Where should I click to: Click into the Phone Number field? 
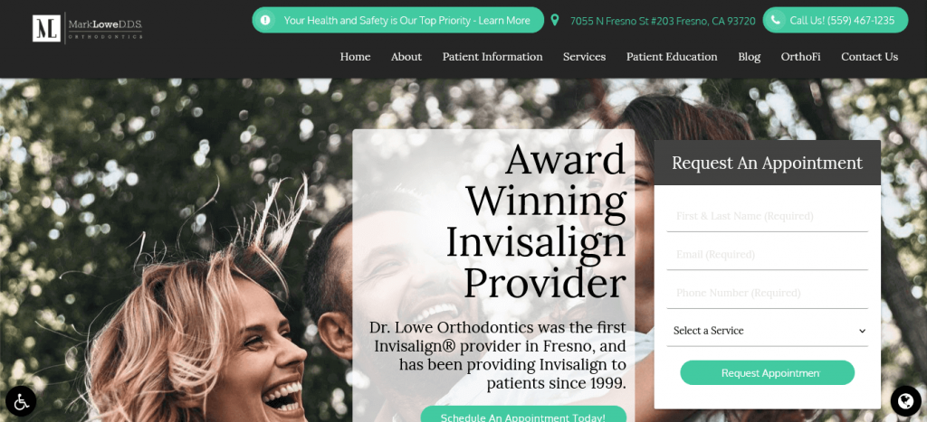[768, 293]
